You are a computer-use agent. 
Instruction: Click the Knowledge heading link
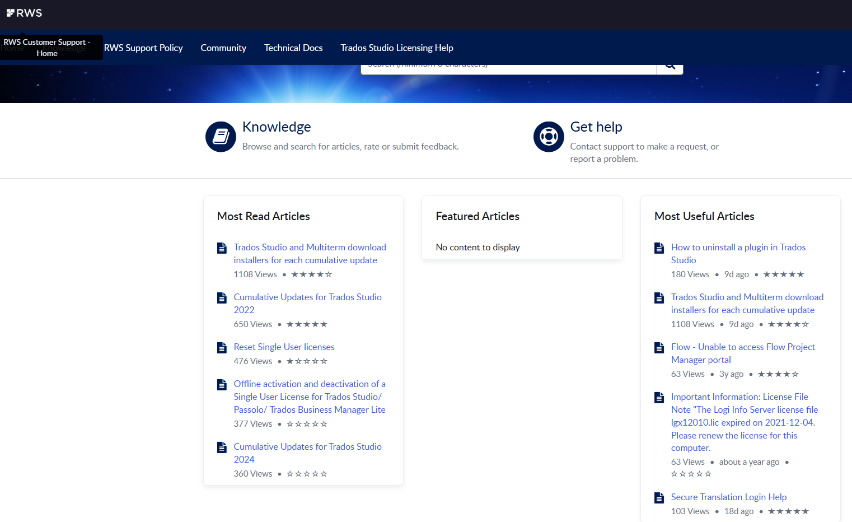click(277, 127)
